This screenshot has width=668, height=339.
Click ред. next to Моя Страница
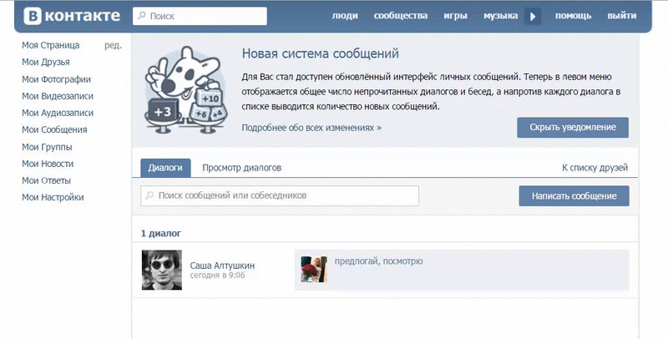pos(113,46)
